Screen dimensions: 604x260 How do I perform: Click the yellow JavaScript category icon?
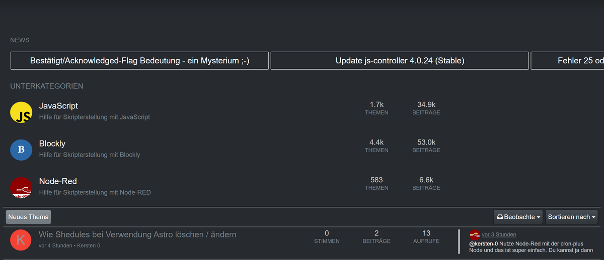(x=21, y=111)
